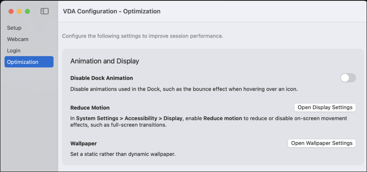
Task: Click the Dock bounce effect description
Action: pos(184,89)
